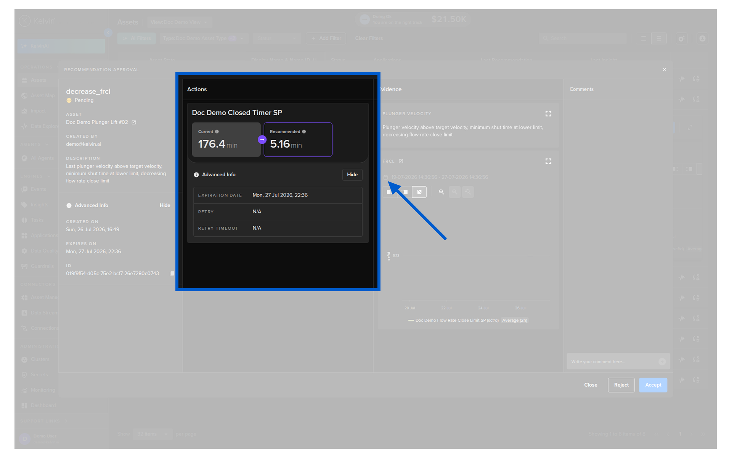Image resolution: width=732 pixels, height=458 pixels.
Task: Open table settings gear icon in Assets page
Action: (681, 39)
